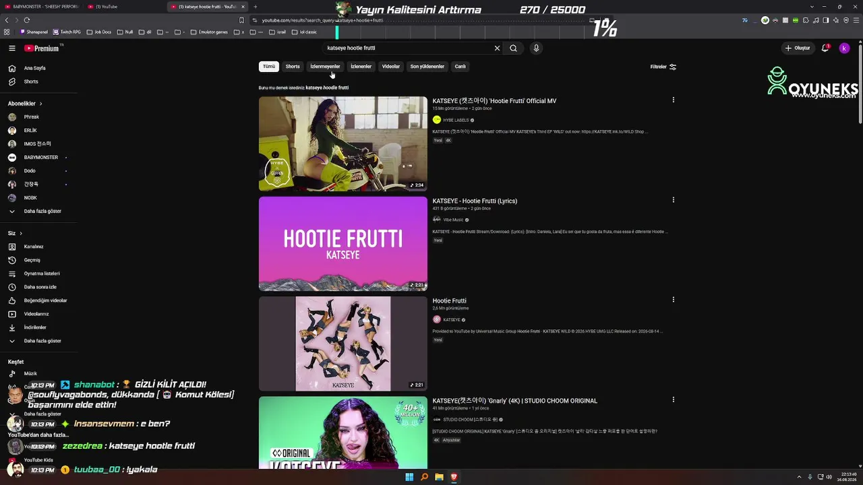Screen dimensions: 863x485
Task: Open the Windows Start button
Action: pyautogui.click(x=409, y=477)
